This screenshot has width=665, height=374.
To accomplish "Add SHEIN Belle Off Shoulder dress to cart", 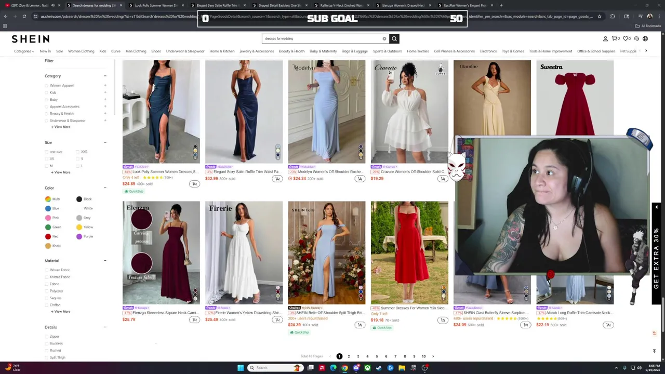I will click(360, 325).
